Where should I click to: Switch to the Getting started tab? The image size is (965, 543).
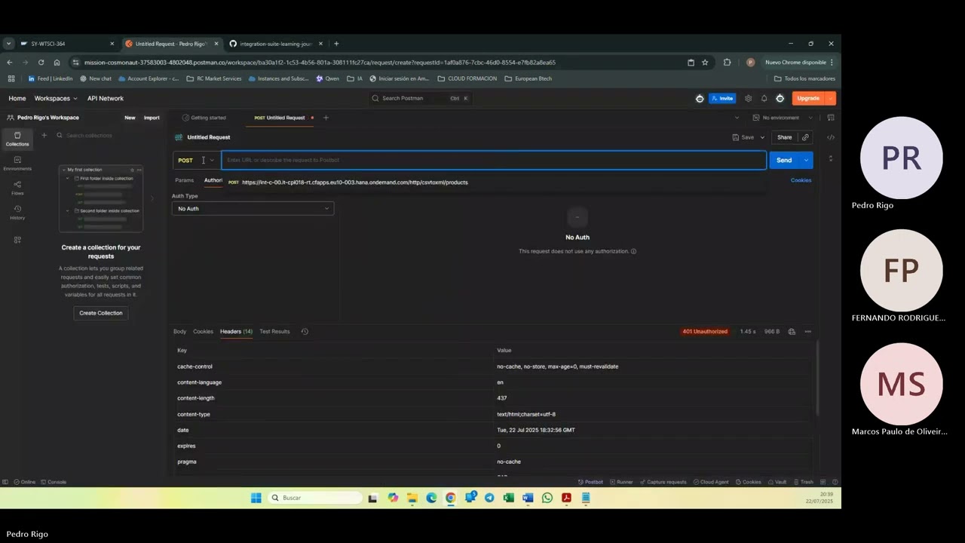(x=204, y=118)
